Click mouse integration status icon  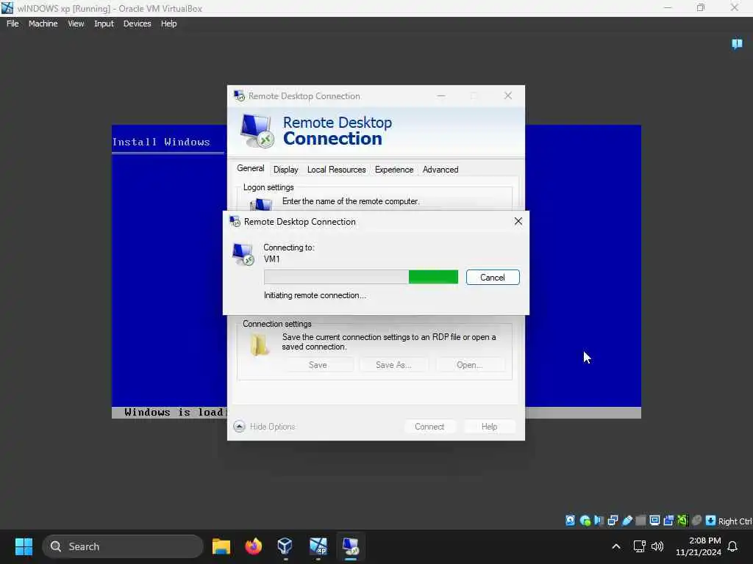697,521
